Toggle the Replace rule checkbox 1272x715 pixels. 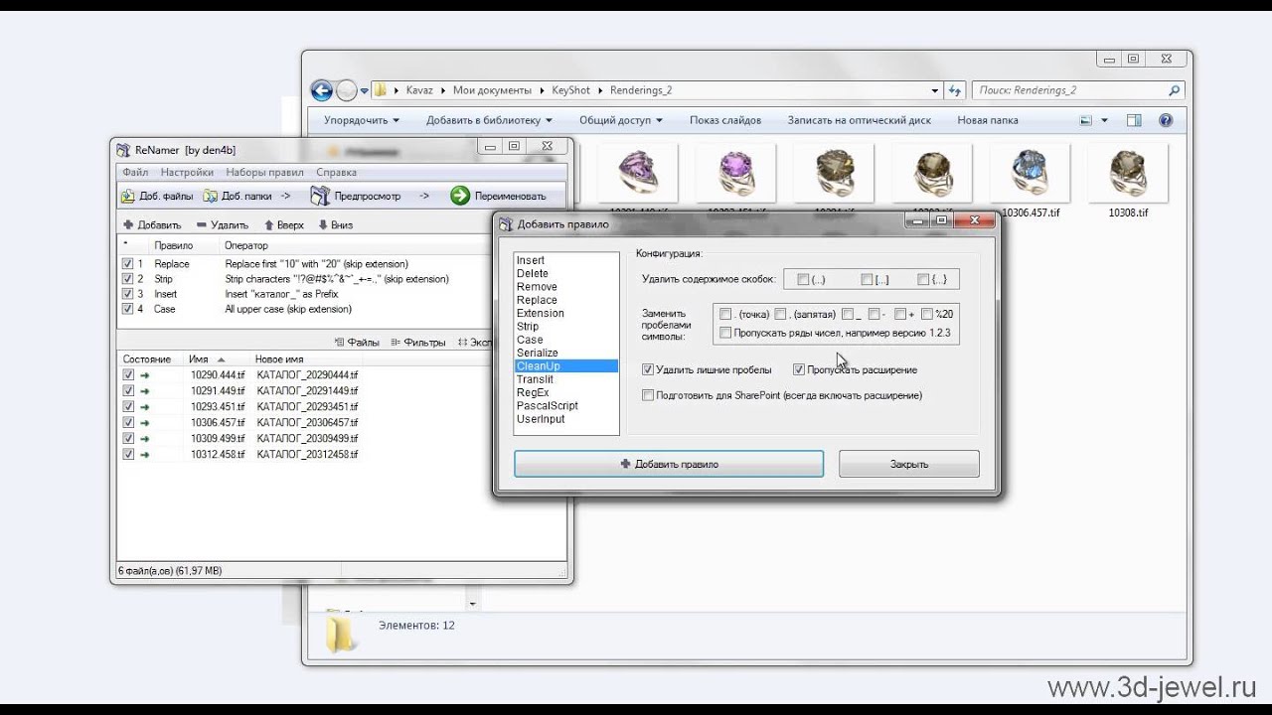click(127, 264)
